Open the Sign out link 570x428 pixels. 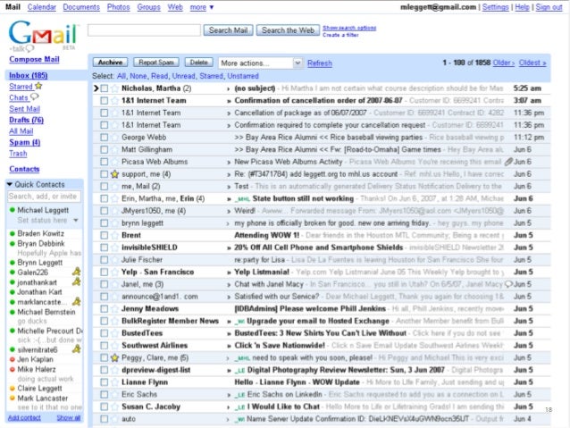click(x=549, y=7)
